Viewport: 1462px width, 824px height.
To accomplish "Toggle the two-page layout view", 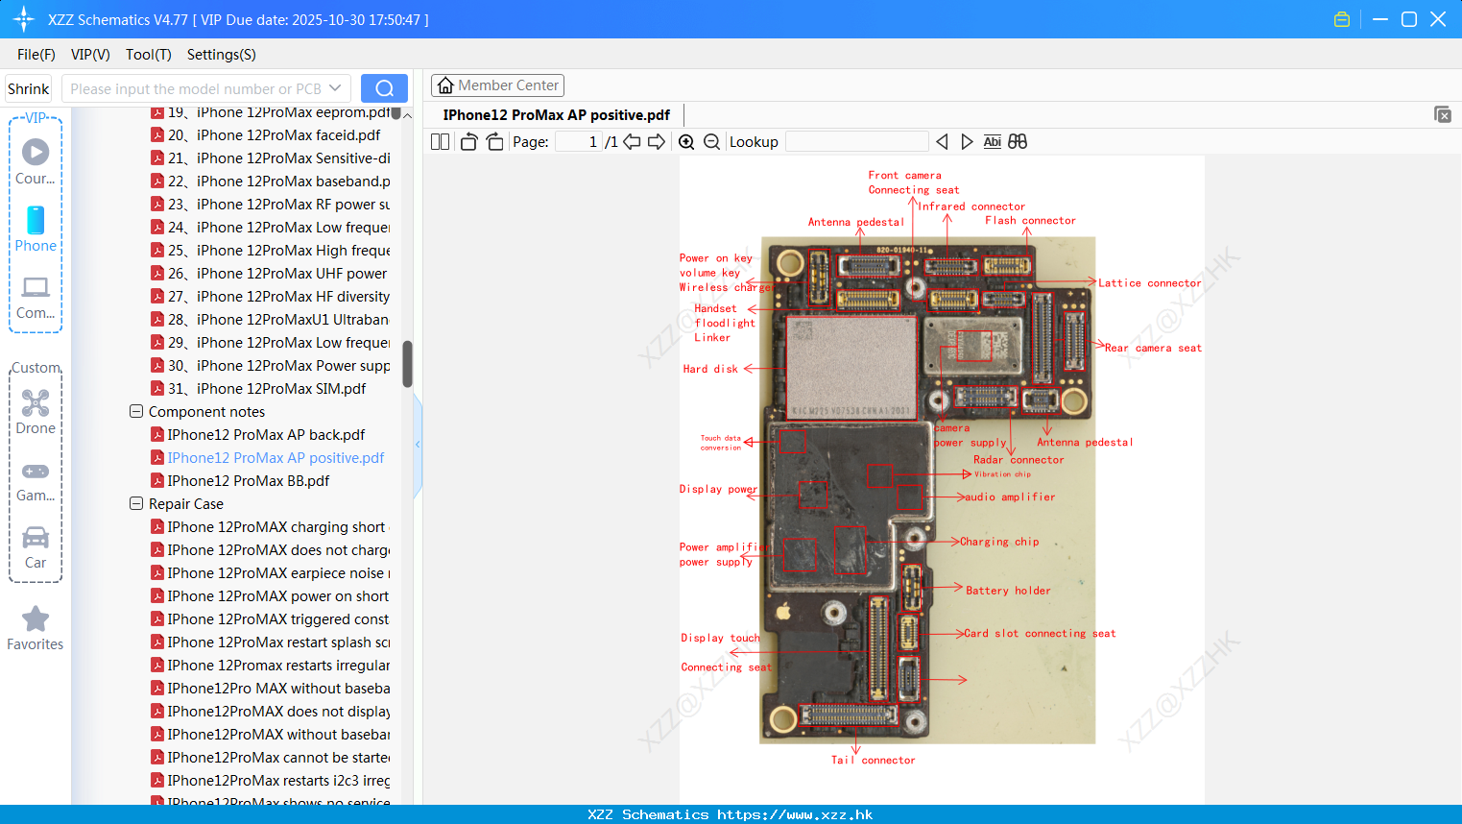I will coord(441,142).
